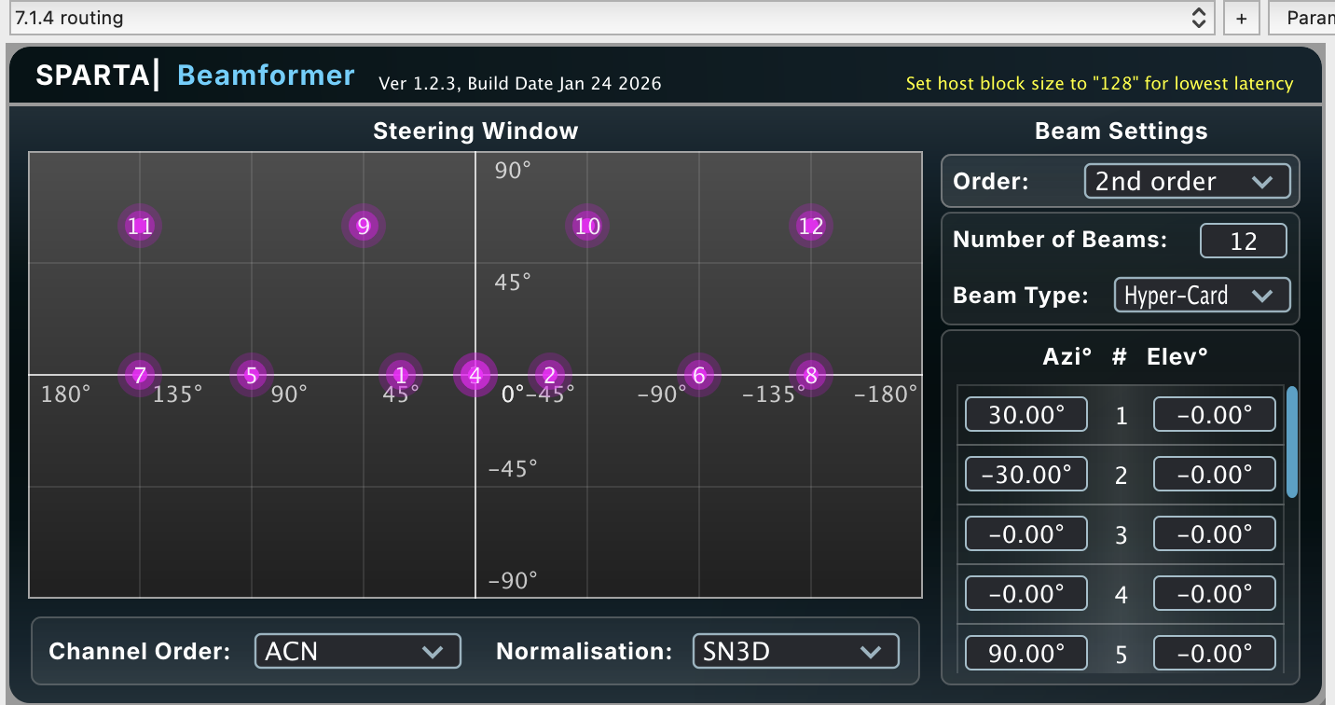Viewport: 1335px width, 705px height.
Task: Click the "Order:" label
Action: coord(991,181)
